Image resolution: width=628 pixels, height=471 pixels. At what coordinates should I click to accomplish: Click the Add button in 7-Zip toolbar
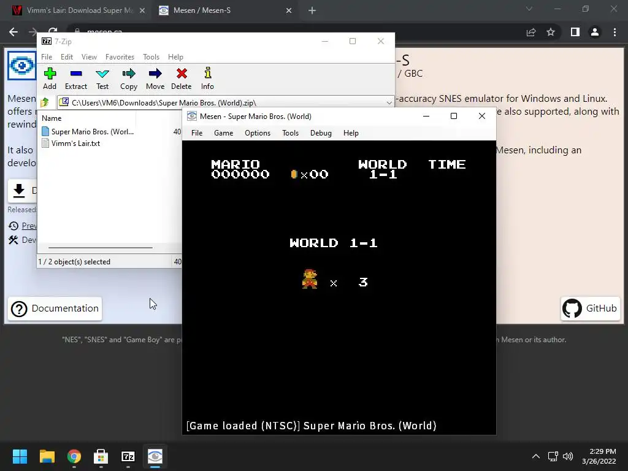tap(50, 78)
